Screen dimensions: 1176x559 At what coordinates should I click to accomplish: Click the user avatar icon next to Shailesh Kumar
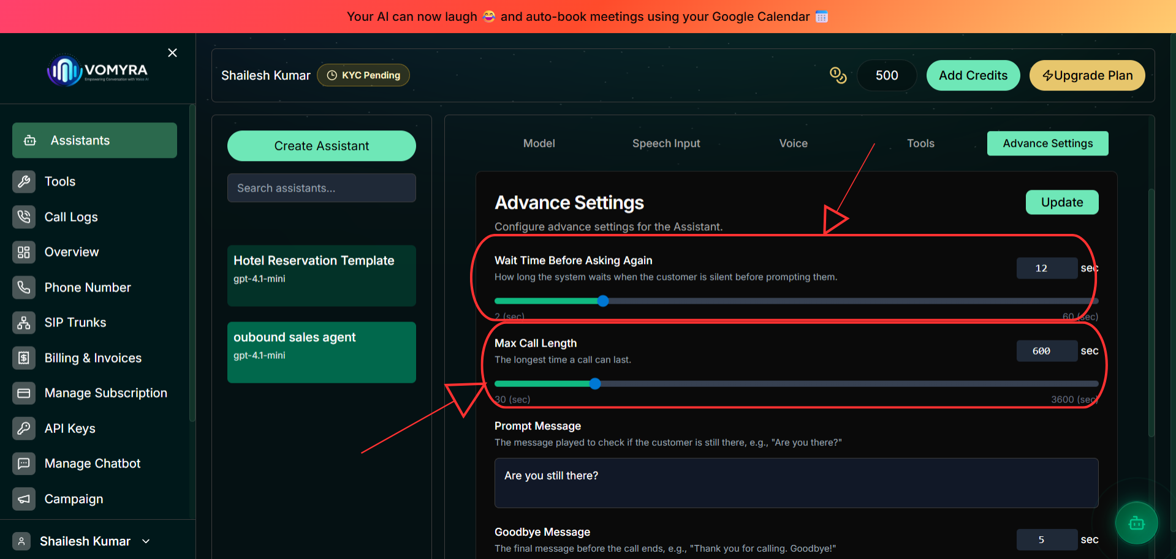tap(21, 541)
